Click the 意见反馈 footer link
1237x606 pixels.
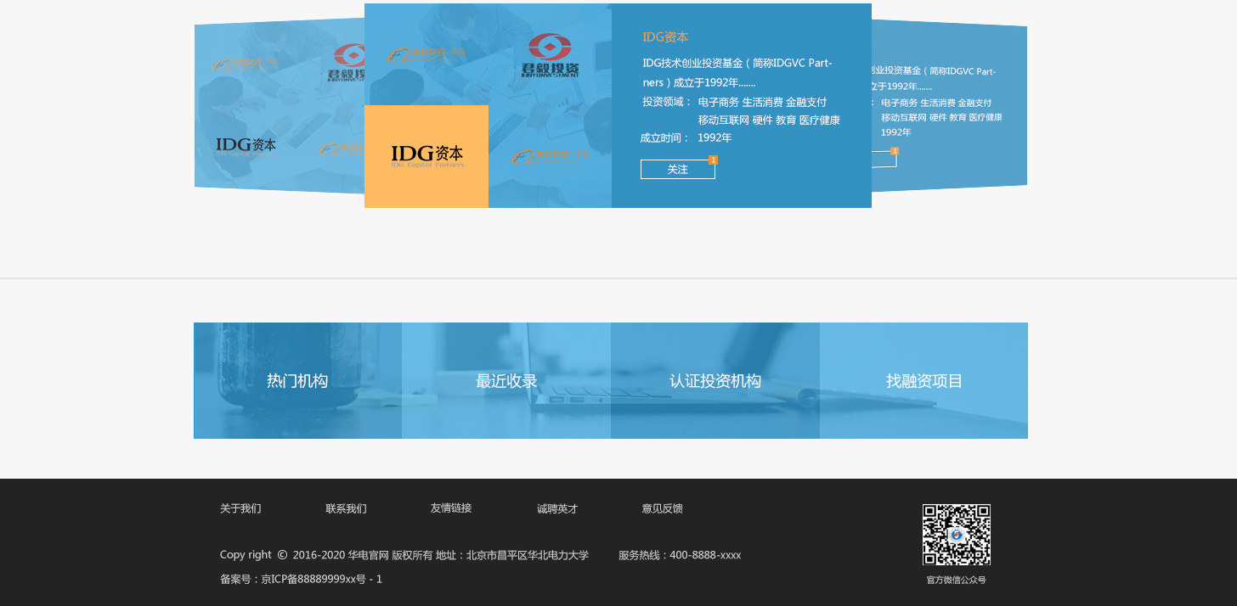coord(663,509)
